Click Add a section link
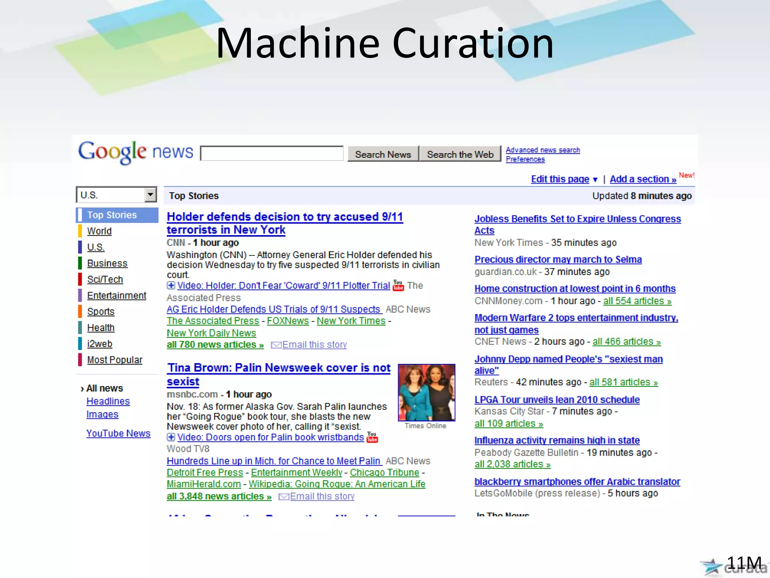The image size is (770, 578). coord(643,179)
